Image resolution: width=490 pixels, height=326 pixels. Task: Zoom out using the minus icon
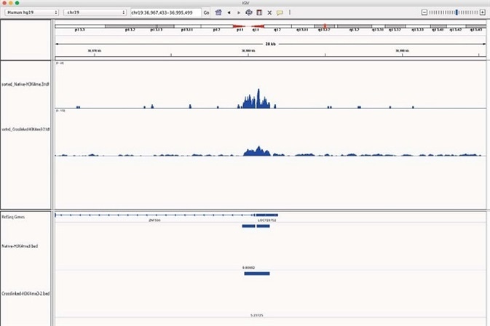424,12
